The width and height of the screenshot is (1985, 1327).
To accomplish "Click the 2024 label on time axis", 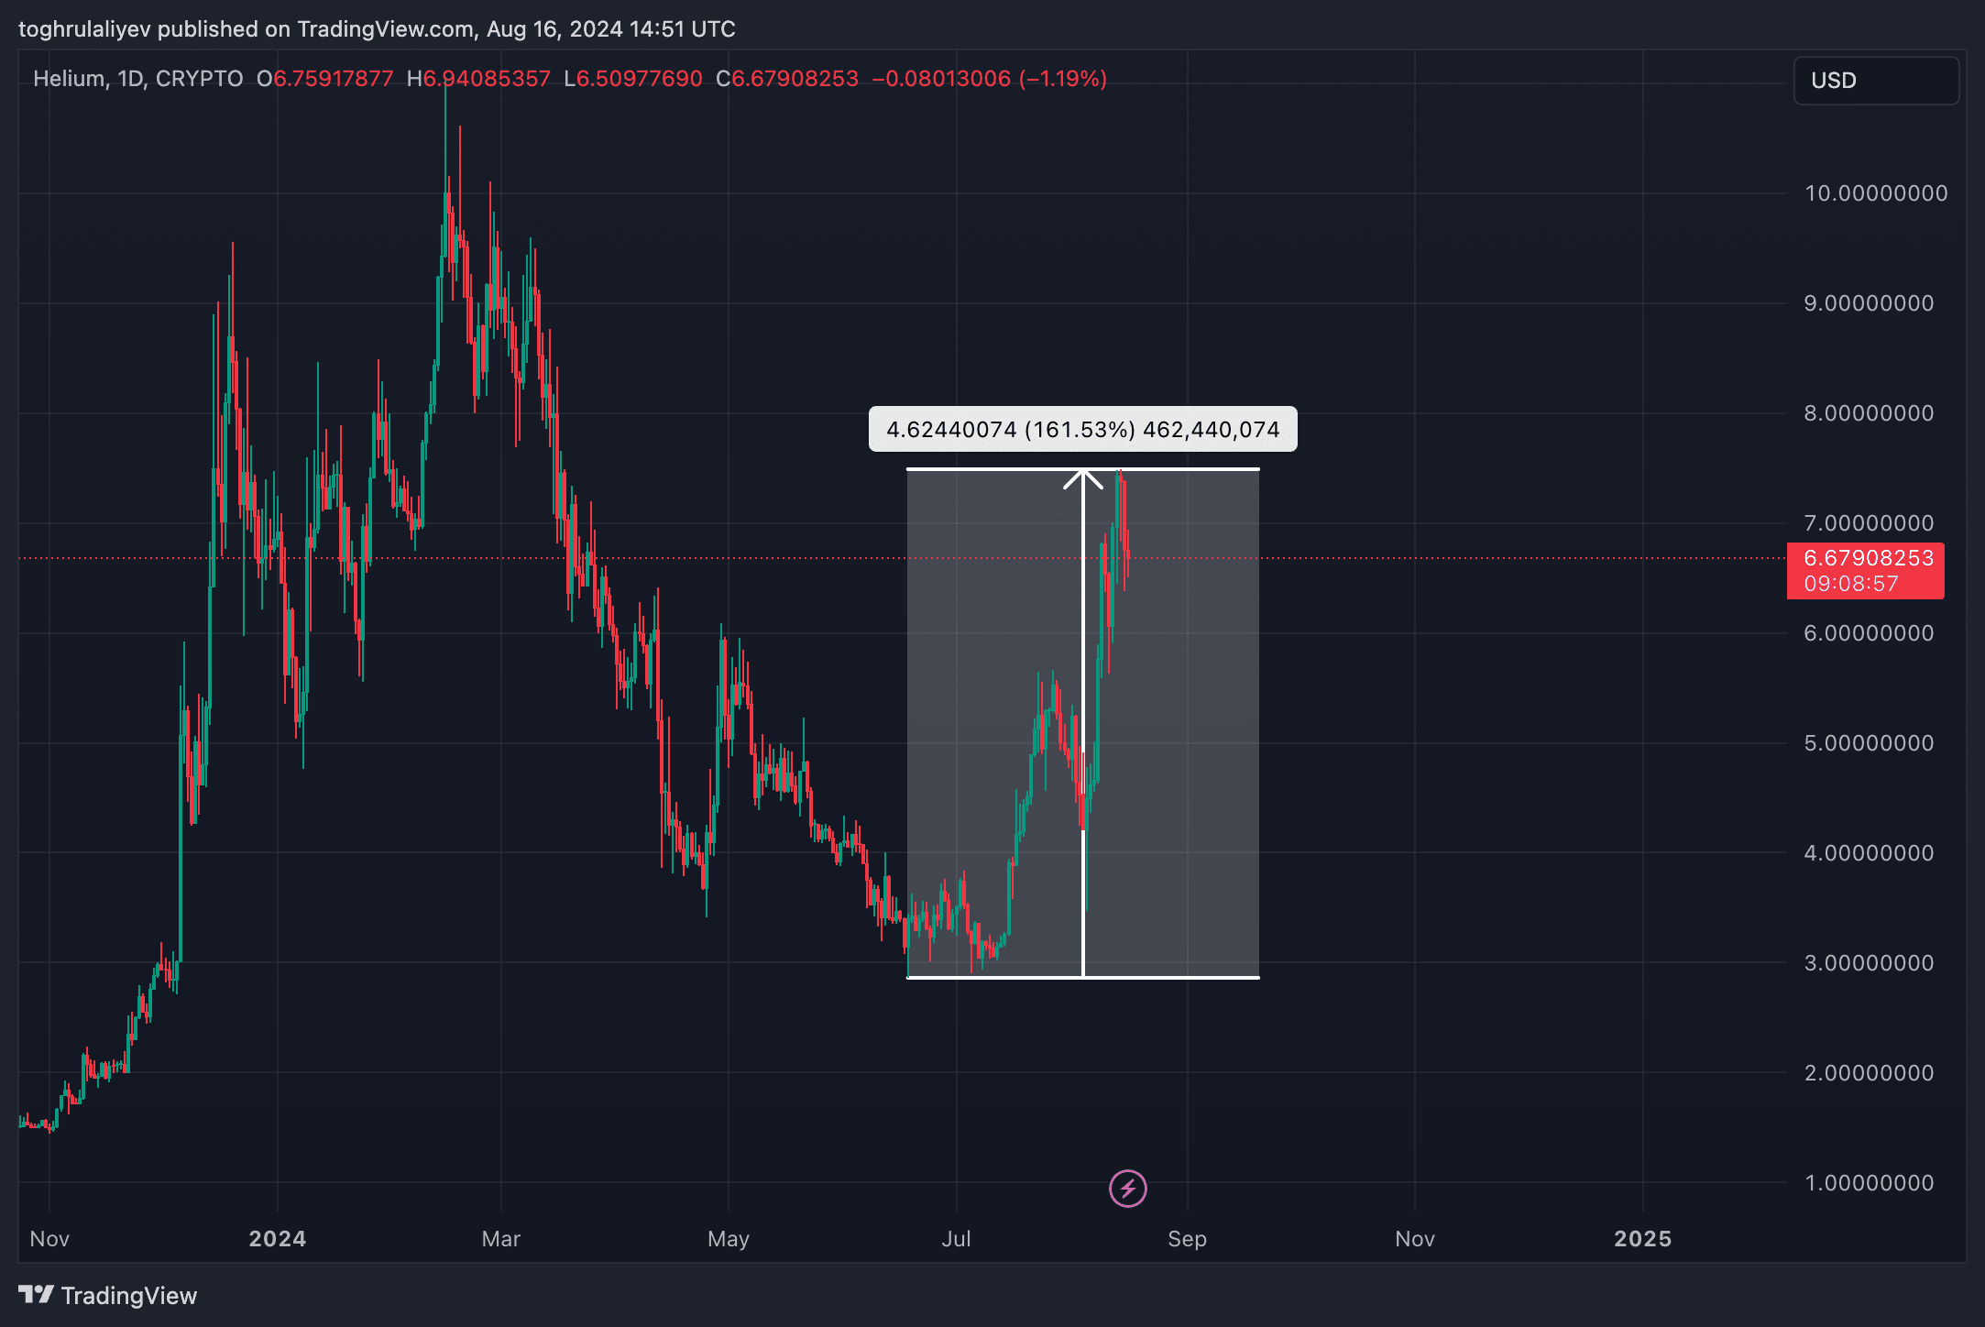I will tap(278, 1239).
